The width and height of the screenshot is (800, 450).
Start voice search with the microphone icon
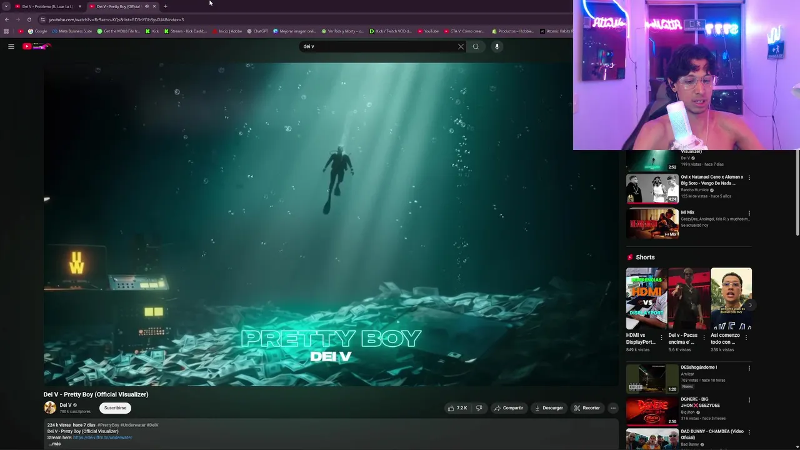pos(497,46)
